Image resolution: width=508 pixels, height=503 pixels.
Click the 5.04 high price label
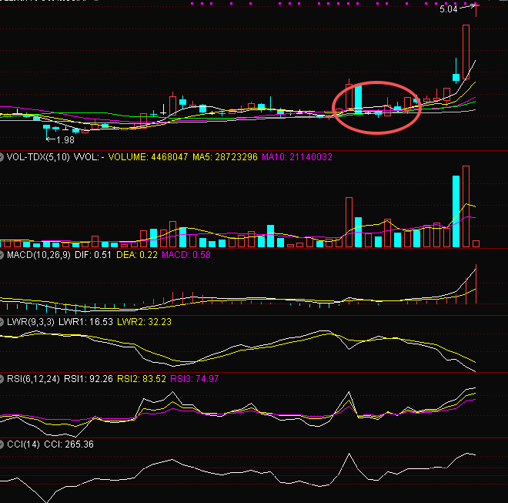click(x=449, y=9)
